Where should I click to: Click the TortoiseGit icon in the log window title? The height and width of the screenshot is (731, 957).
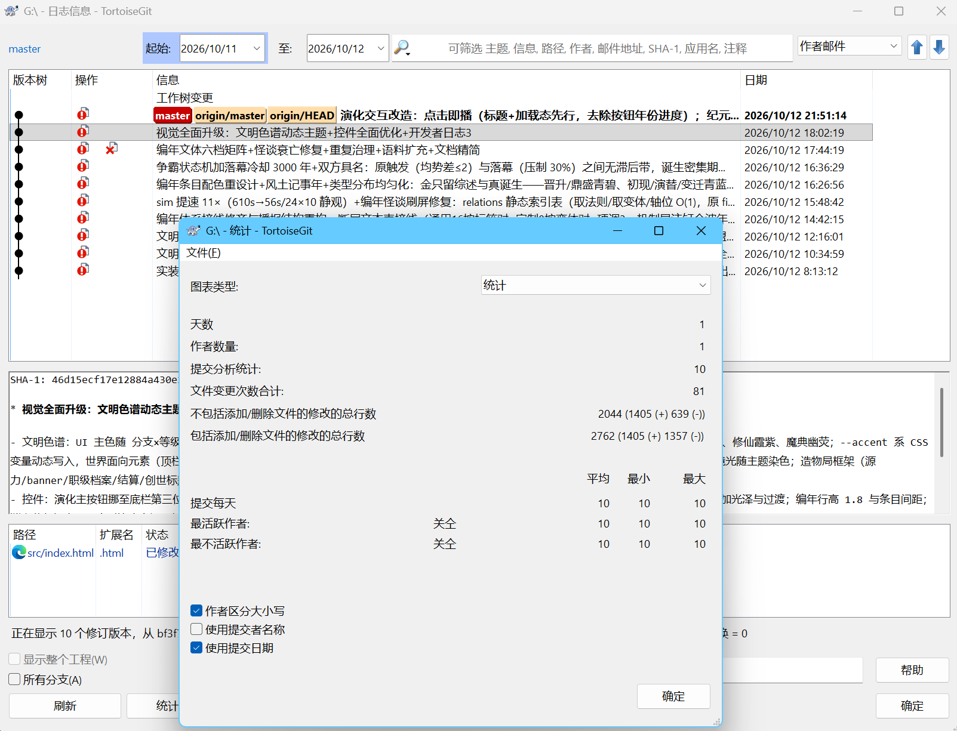[11, 11]
